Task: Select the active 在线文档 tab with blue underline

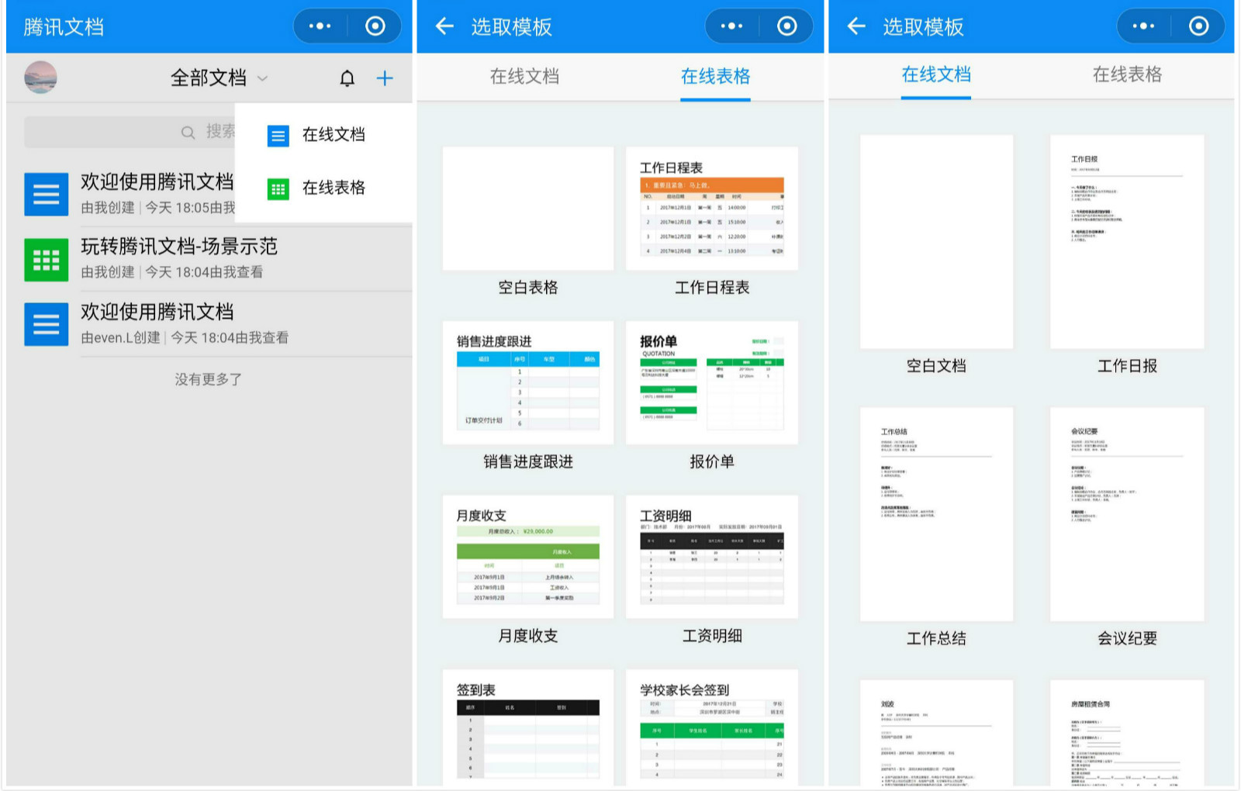Action: coord(936,74)
